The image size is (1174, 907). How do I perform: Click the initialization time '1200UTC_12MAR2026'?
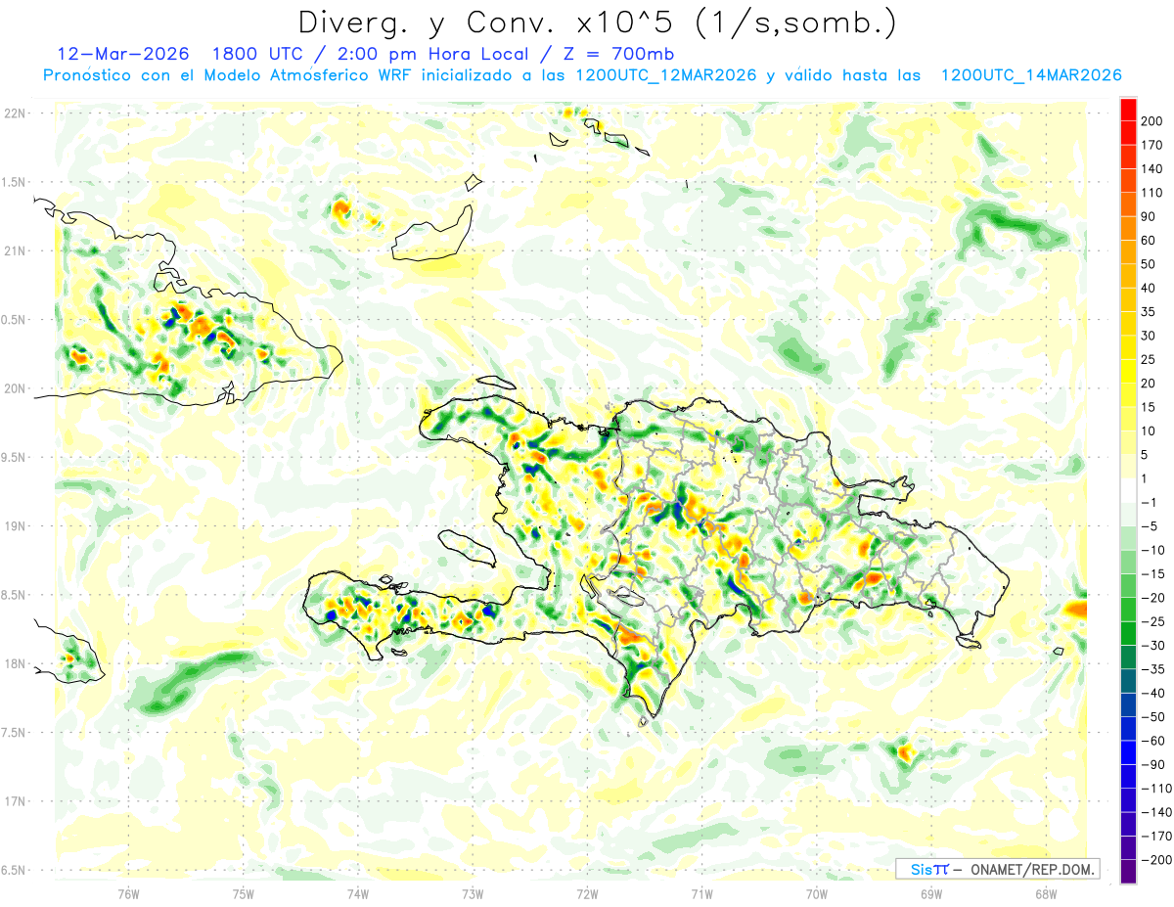tap(666, 75)
